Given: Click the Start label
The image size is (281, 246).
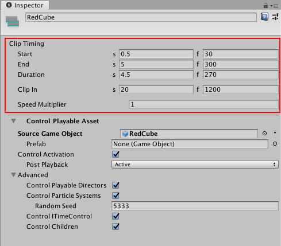Looking at the screenshot, I should tap(25, 54).
